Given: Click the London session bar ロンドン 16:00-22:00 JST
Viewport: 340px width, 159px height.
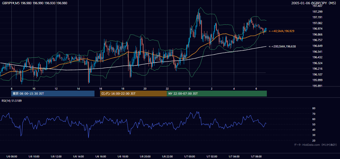Looking at the screenshot, I should point(133,94).
